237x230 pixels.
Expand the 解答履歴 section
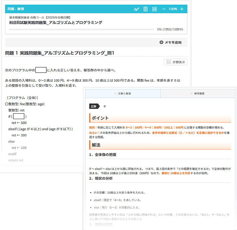coord(197,94)
